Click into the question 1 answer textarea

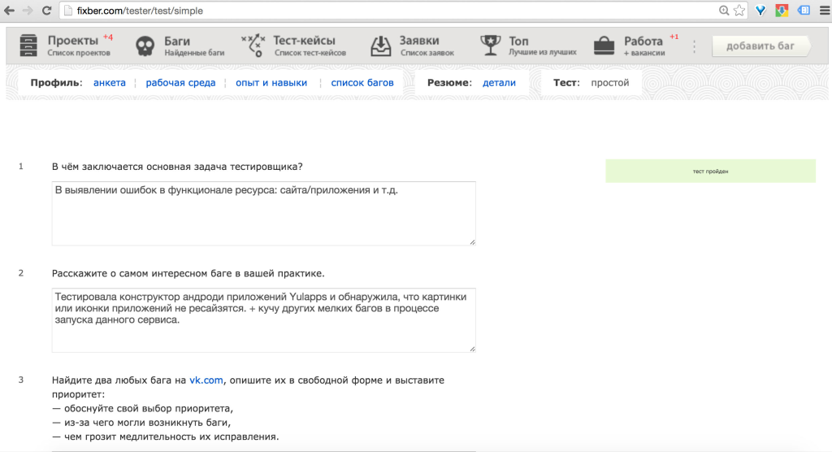[264, 214]
